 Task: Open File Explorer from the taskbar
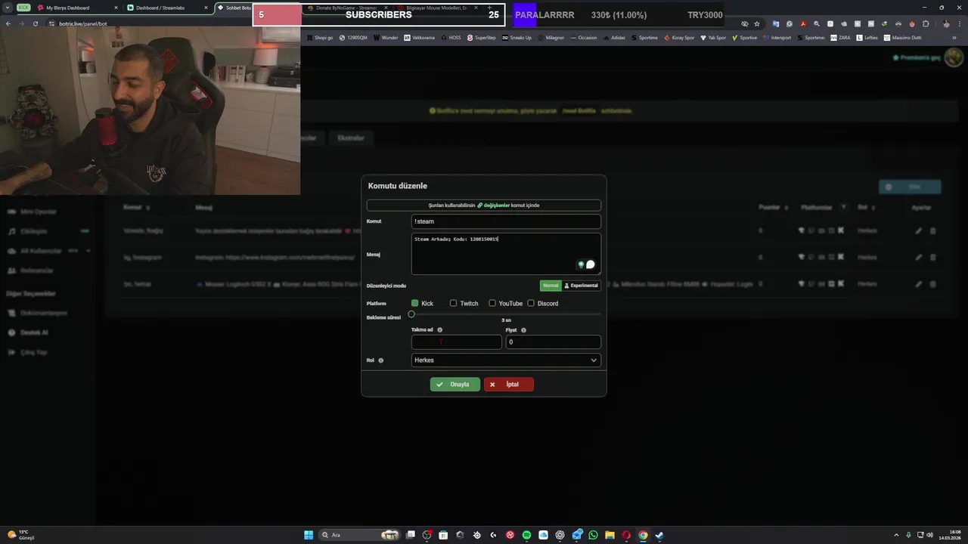click(610, 535)
